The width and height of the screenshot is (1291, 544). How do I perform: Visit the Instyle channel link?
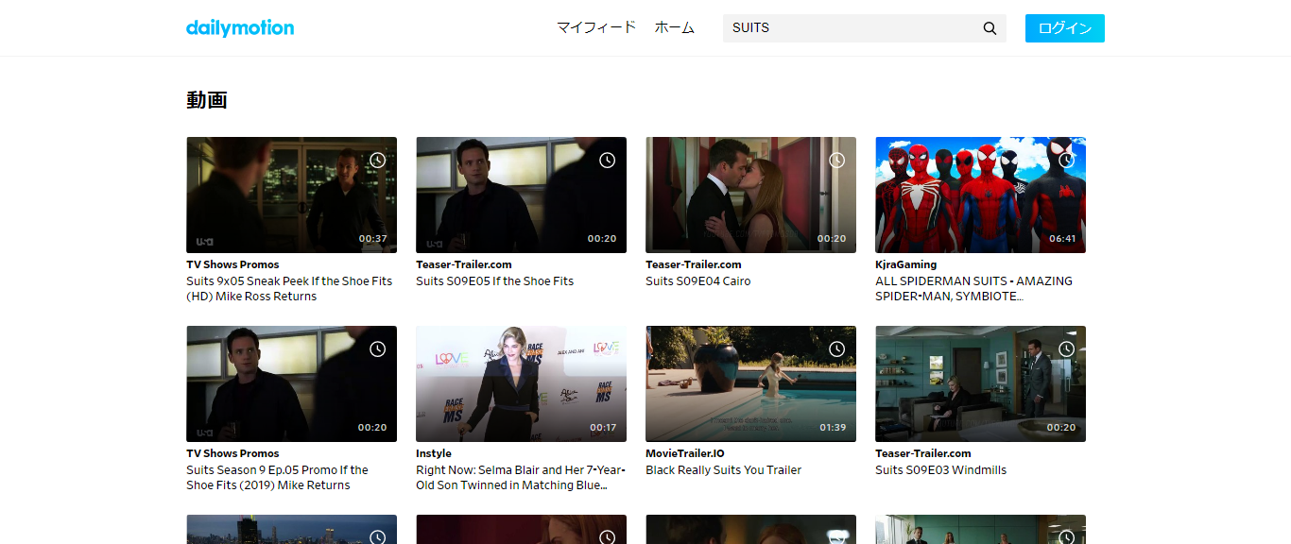[434, 453]
